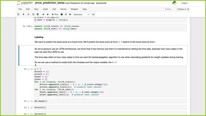The image size is (206, 116).
Task: Move selected cell down arrow
Action: 48,14
